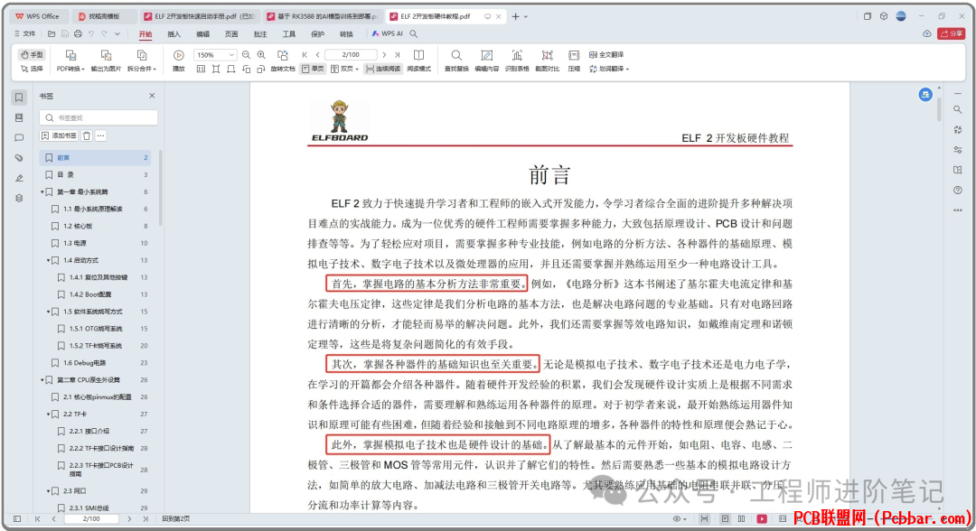Click the delete bookmark trash icon

87,135
